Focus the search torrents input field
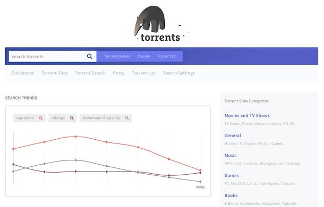 (x=53, y=56)
